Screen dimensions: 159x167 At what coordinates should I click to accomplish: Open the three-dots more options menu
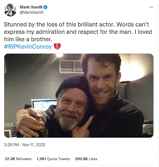coord(151,7)
